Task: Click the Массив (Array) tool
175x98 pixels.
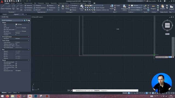Action: 50,10
